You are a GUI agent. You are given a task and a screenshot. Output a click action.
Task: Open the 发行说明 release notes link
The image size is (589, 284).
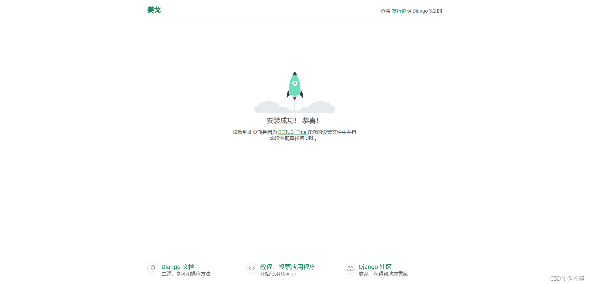(x=401, y=11)
